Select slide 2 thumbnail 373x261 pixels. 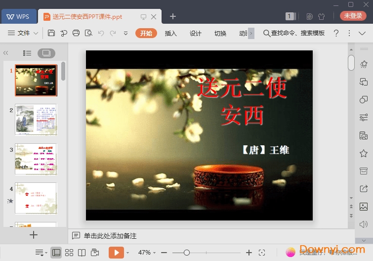pyautogui.click(x=36, y=120)
